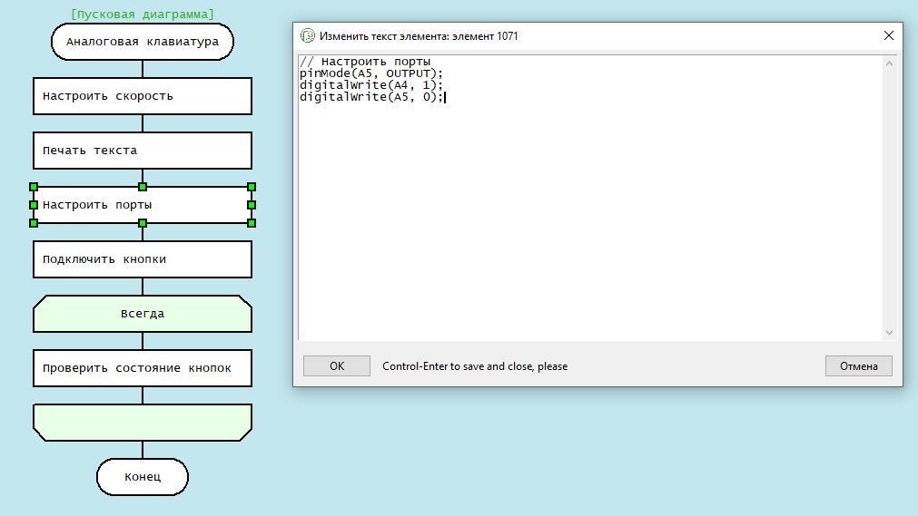This screenshot has width=918, height=516.
Task: Click scrollbar up arrow in text editor
Action: point(889,63)
